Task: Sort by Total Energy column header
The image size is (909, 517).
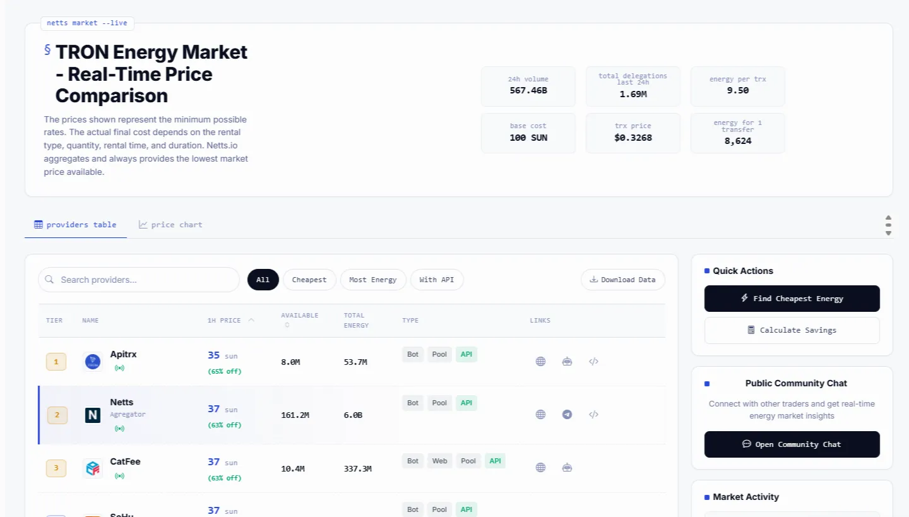Action: tap(357, 320)
